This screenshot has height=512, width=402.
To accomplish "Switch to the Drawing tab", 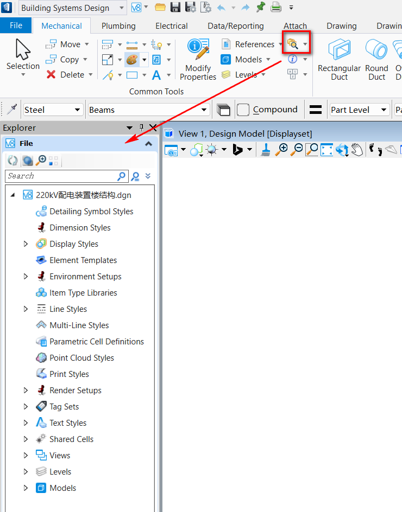I will [x=342, y=26].
